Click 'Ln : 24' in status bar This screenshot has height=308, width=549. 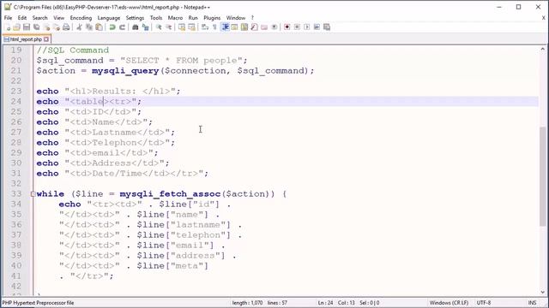coord(325,303)
